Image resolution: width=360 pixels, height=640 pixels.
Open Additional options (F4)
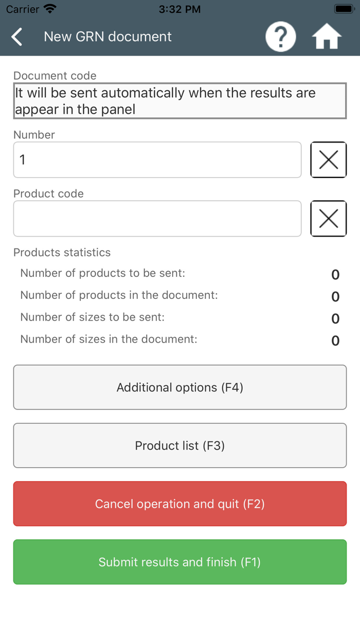(180, 387)
